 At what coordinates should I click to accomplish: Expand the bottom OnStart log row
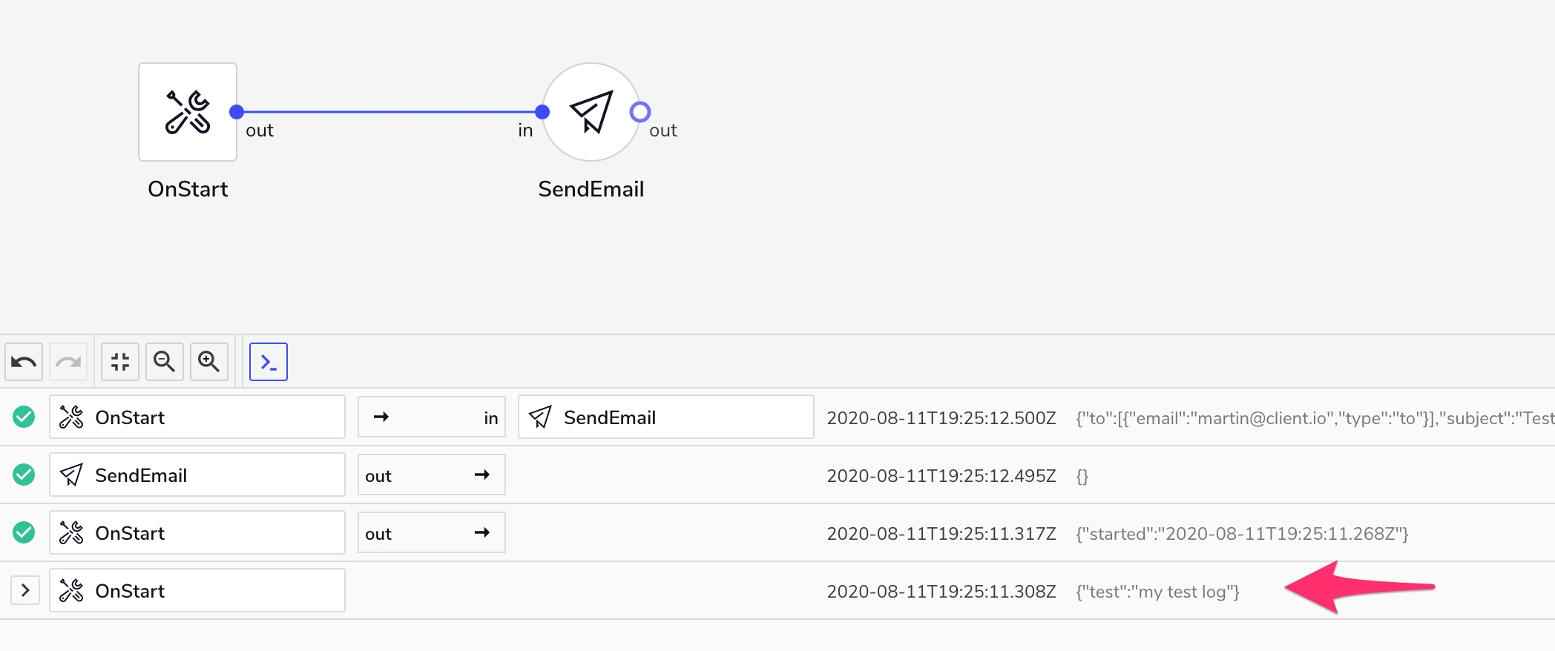(x=25, y=590)
